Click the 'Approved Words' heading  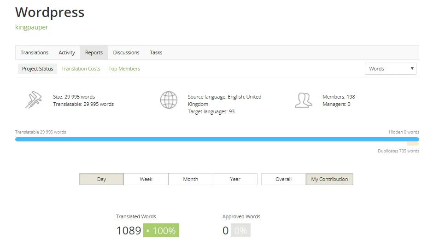pos(241,216)
